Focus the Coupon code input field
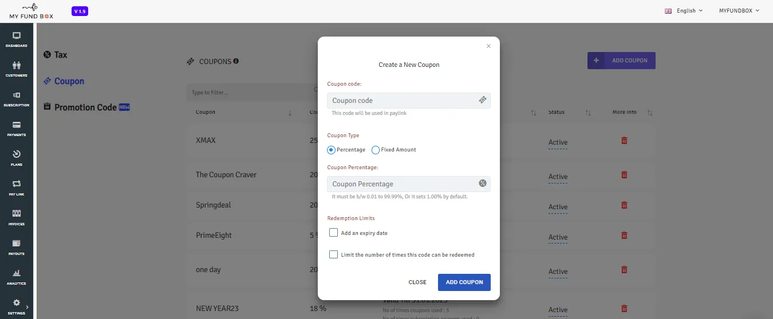Image resolution: width=773 pixels, height=319 pixels. (409, 101)
